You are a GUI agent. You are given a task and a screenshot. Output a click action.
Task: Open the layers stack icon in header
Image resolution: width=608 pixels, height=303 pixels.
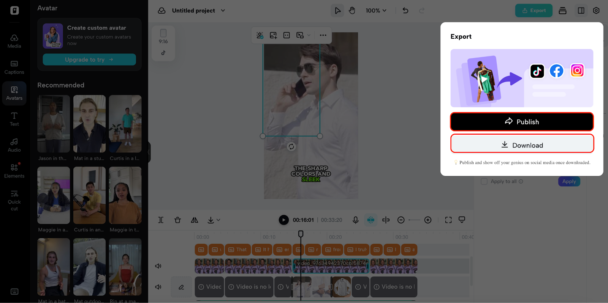563,11
